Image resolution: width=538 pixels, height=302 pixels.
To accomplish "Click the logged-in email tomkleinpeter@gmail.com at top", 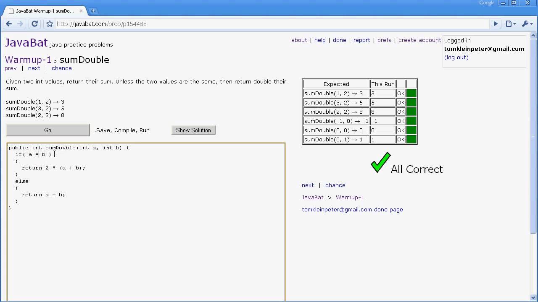I will [x=484, y=49].
